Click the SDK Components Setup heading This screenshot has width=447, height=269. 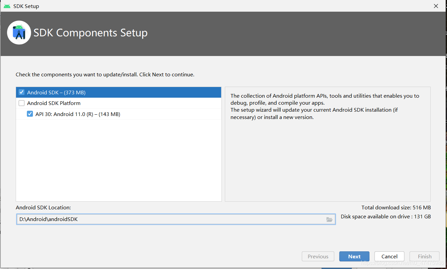91,33
